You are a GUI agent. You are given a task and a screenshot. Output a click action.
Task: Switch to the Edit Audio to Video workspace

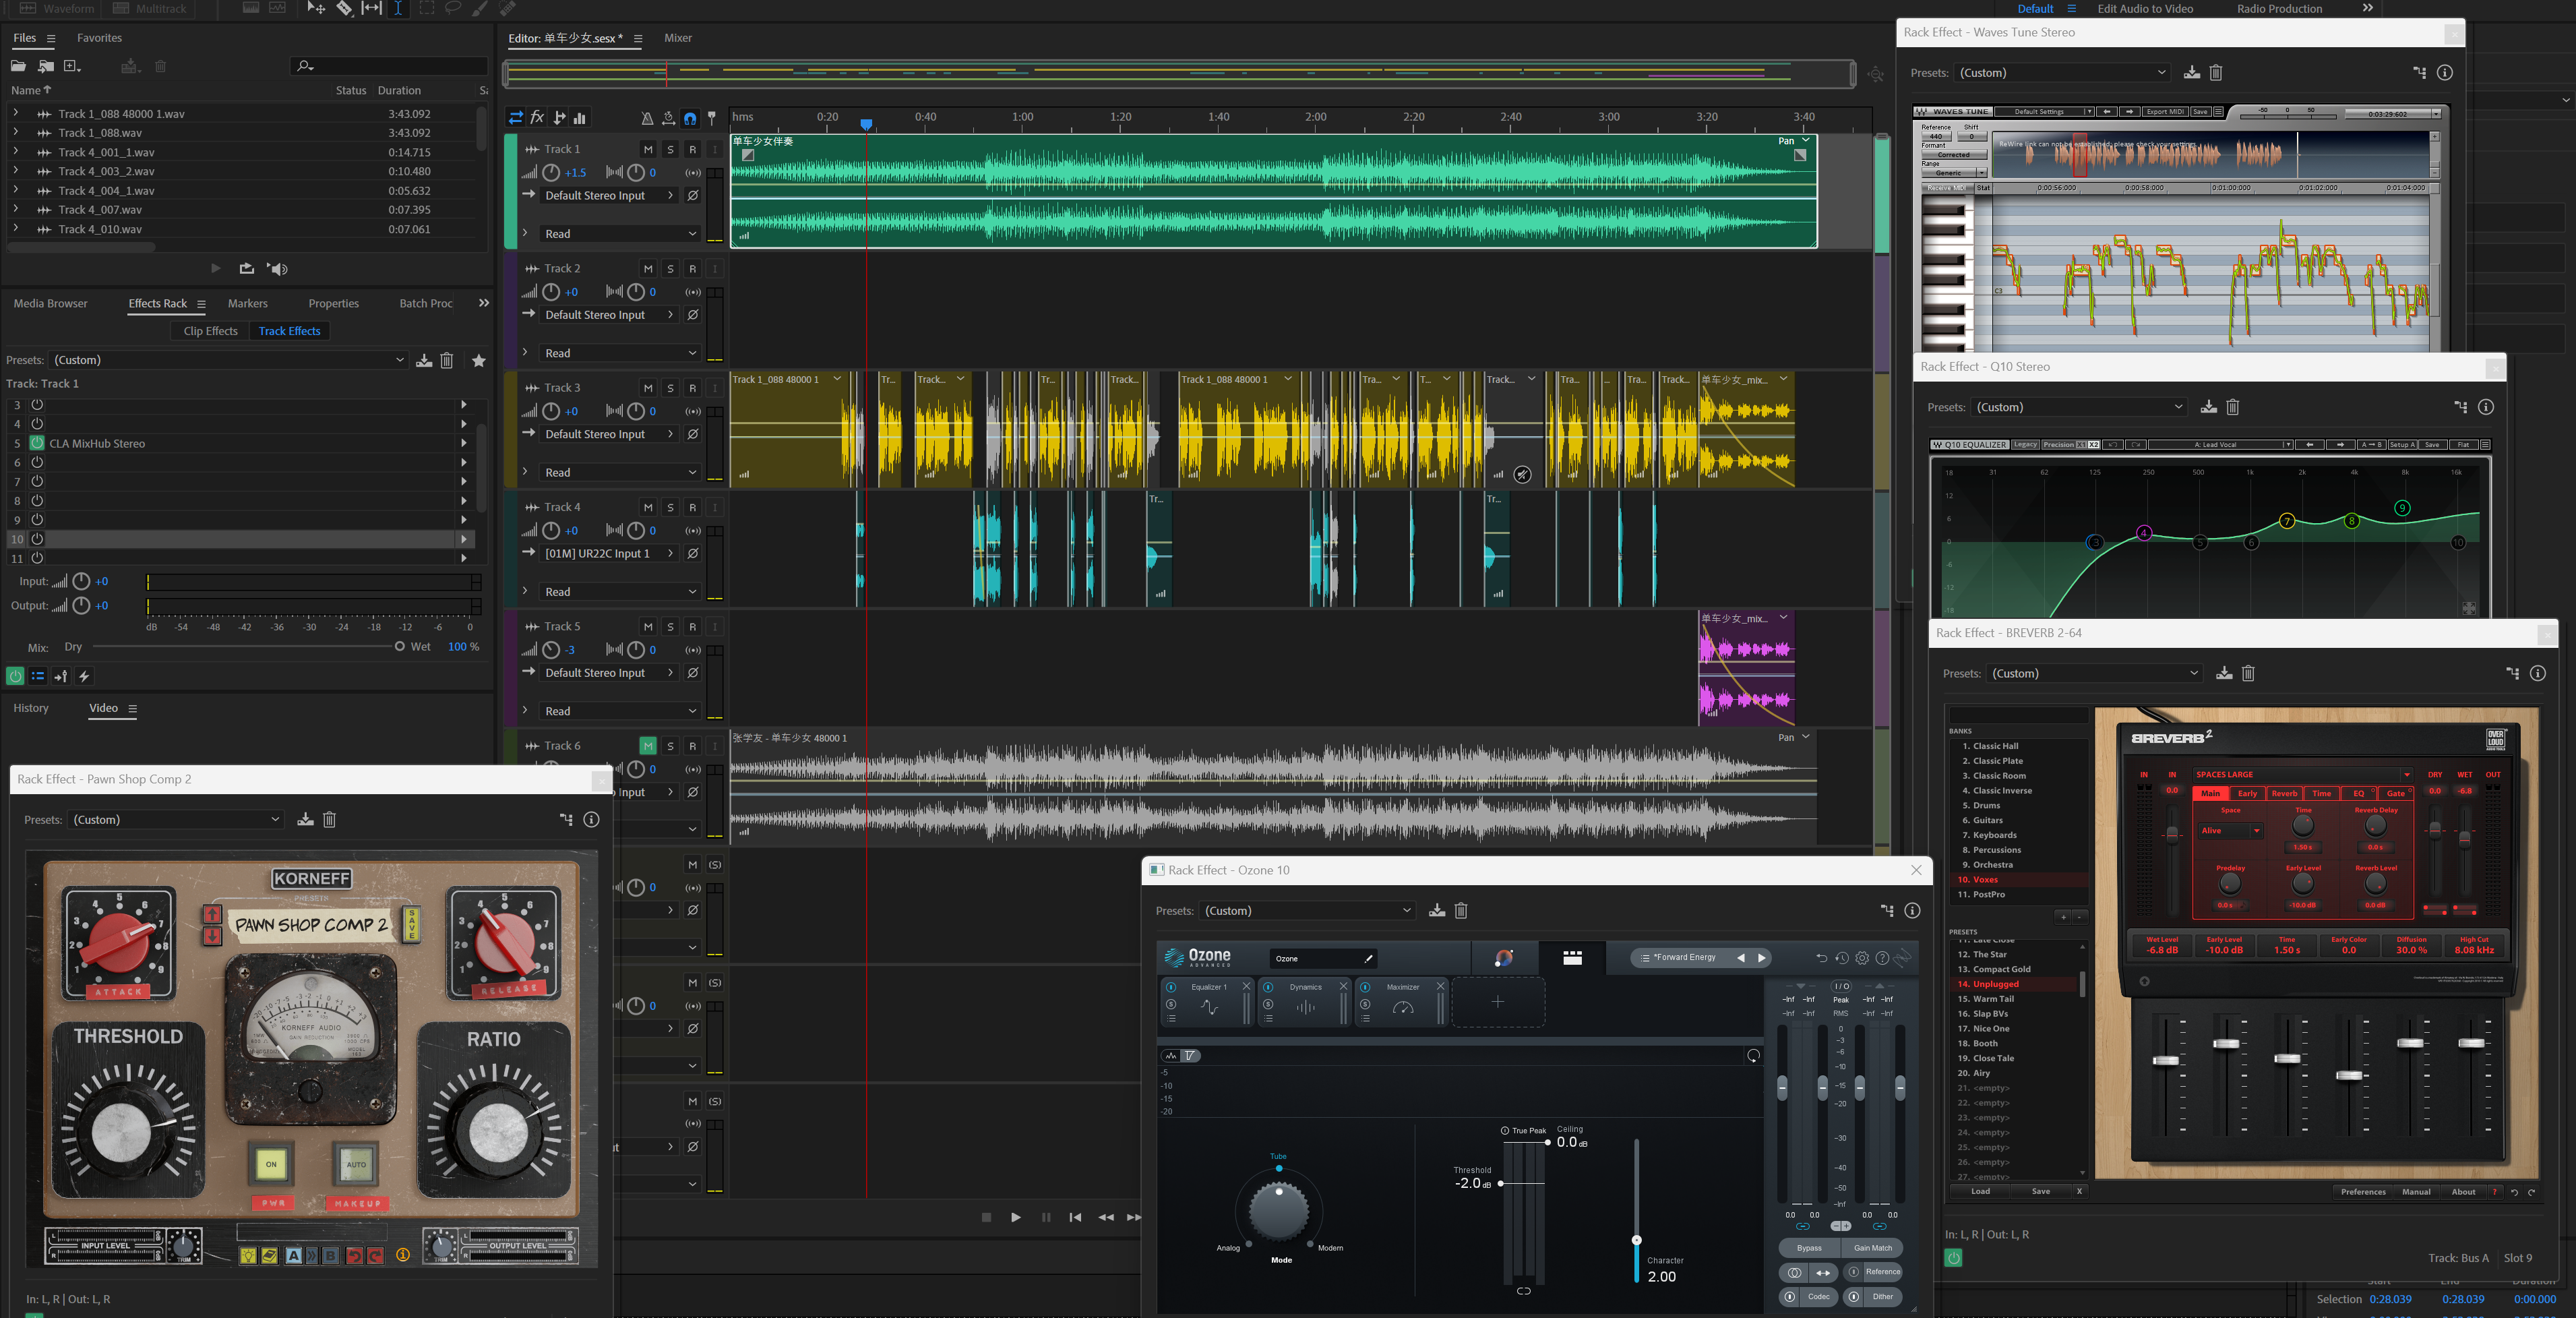(x=2145, y=8)
